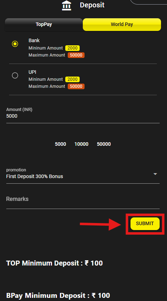Choose the 10000 quick amount
Viewport: 167px width, 301px height.
tap(81, 144)
